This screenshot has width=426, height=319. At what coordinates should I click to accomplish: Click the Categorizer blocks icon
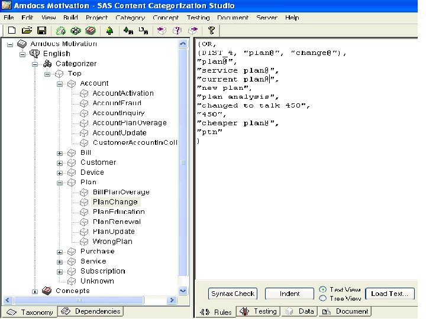click(47, 63)
